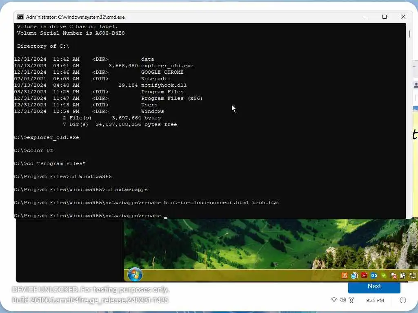Maximize the cmd.exe window
Screen dimensions: 418x313
pos(385,17)
